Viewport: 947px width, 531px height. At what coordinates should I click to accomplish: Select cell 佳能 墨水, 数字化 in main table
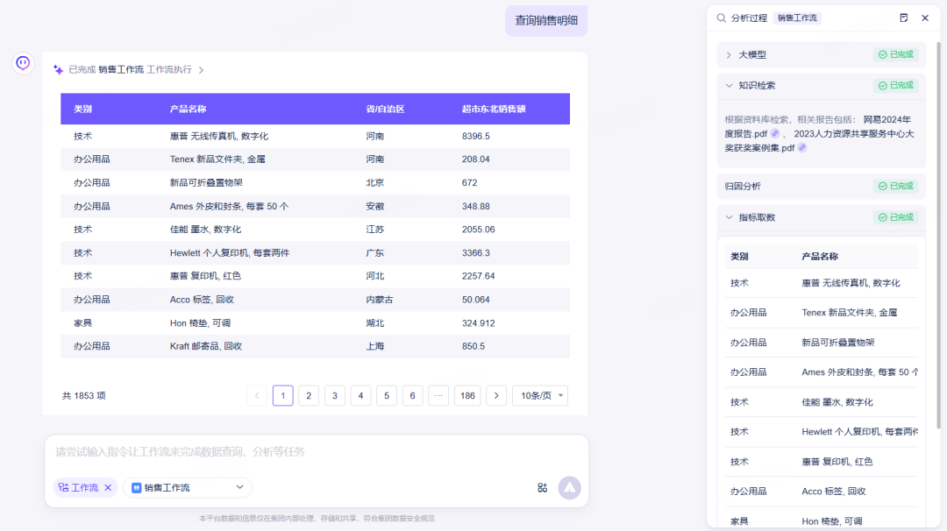205,230
